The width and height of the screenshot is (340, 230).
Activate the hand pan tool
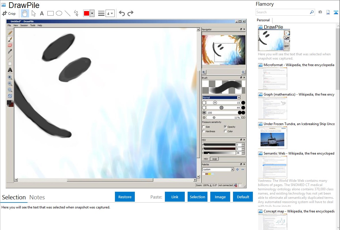point(25,13)
